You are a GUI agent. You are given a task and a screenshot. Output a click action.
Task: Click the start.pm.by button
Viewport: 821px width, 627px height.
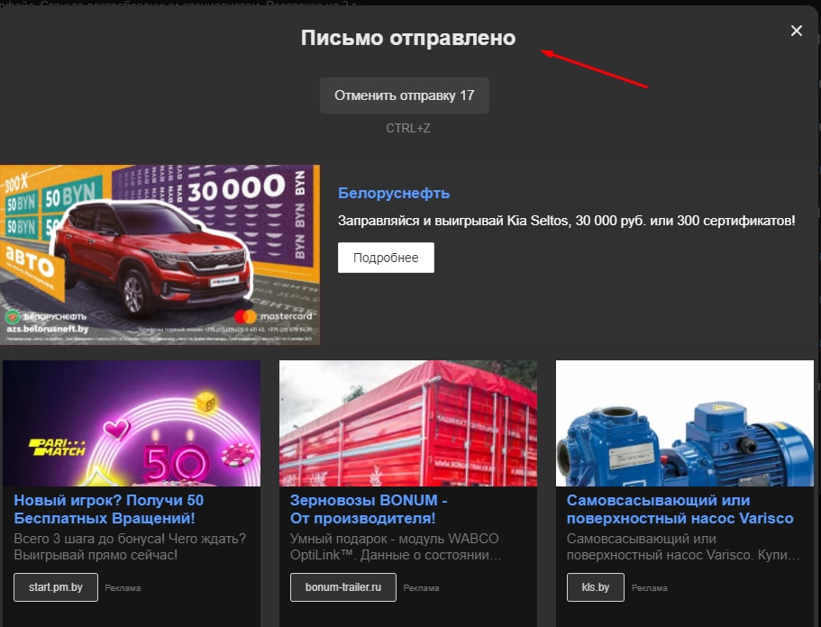click(56, 587)
